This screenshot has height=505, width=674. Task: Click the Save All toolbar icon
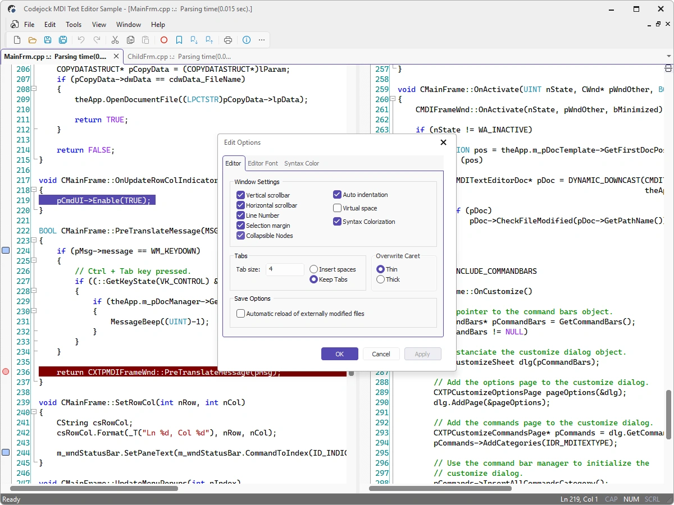(x=63, y=40)
